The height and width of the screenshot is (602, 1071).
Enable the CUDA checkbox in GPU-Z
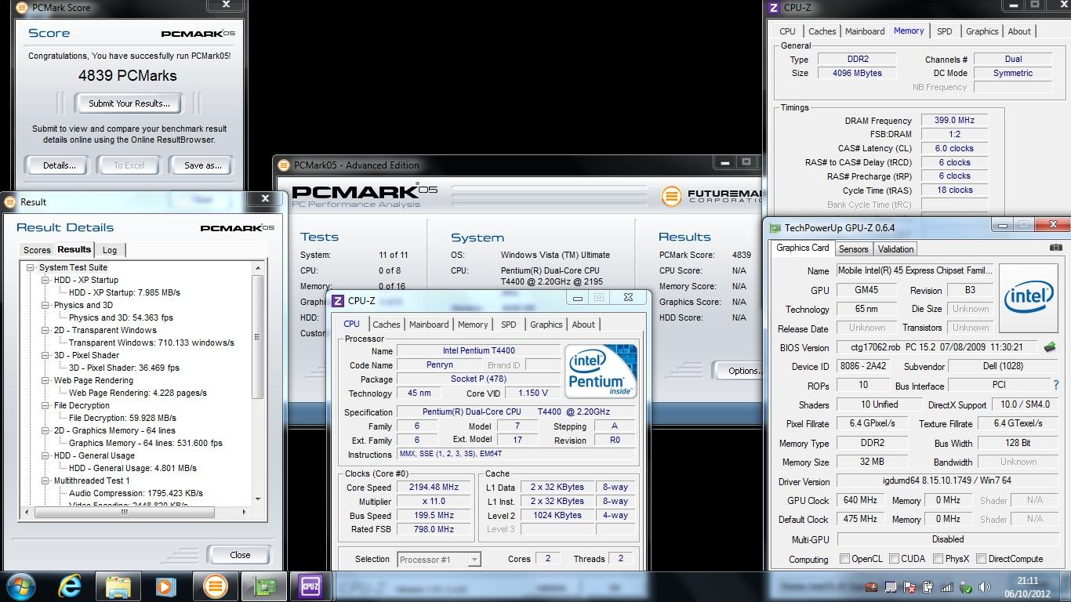tap(895, 559)
